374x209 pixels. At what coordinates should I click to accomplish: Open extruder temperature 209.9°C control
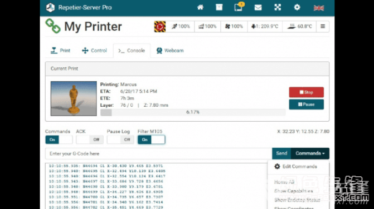pos(265,26)
